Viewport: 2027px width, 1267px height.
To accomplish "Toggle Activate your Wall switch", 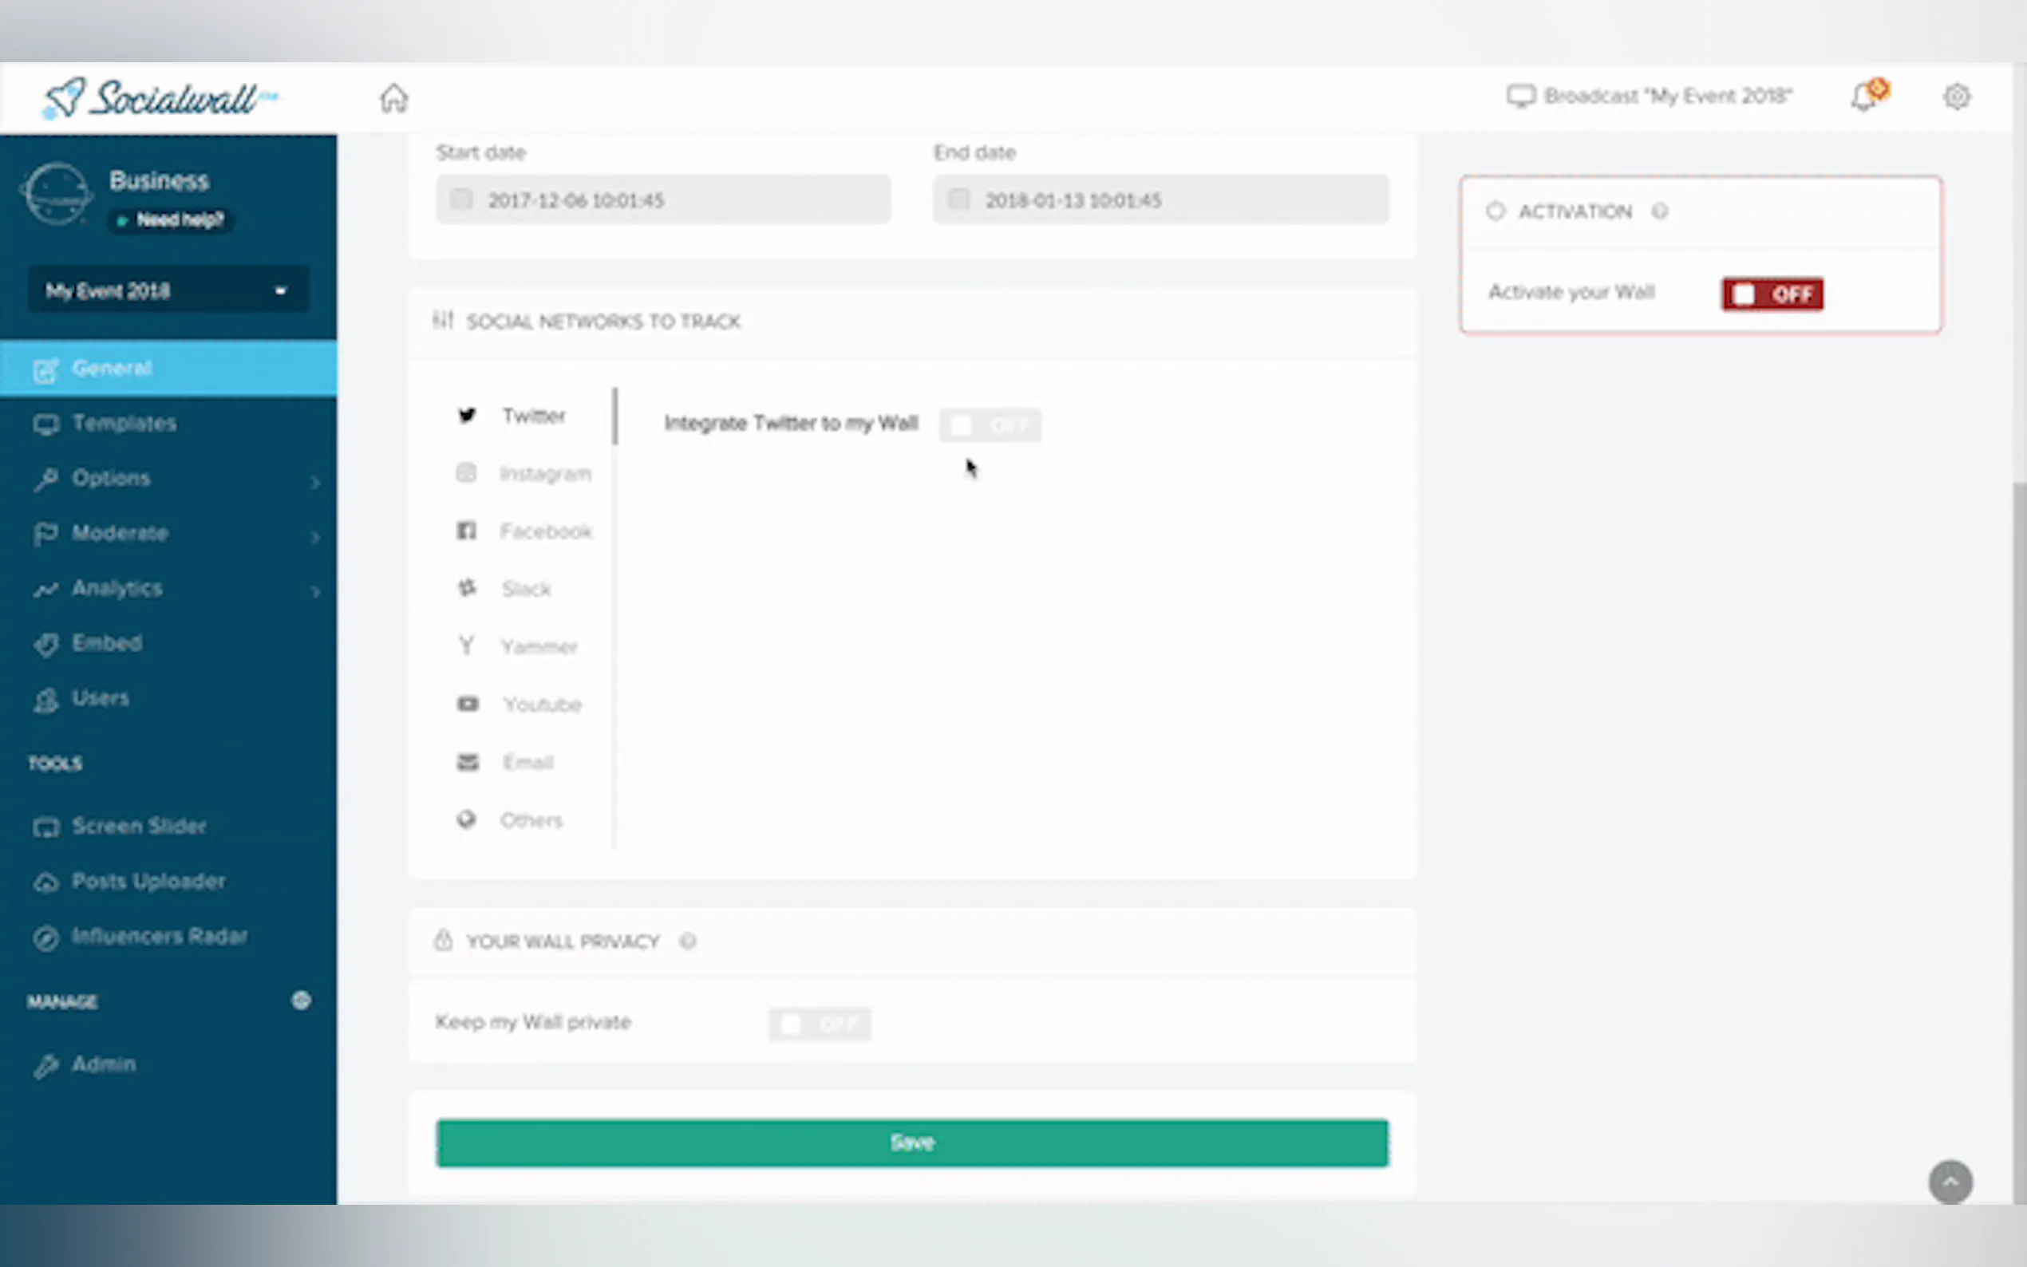I will 1772,294.
